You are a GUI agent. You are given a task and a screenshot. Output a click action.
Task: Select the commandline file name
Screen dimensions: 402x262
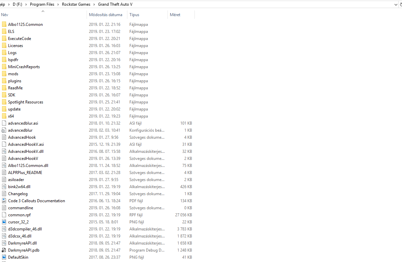[21, 208]
